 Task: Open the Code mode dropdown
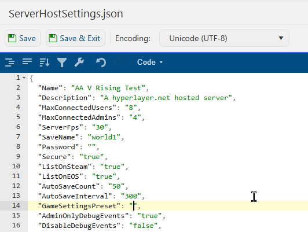point(150,62)
